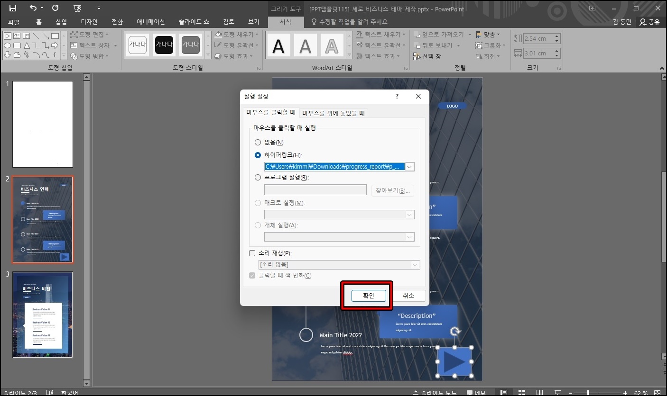Confirm with the 확인 button
Viewport: 667px width, 396px height.
click(369, 296)
